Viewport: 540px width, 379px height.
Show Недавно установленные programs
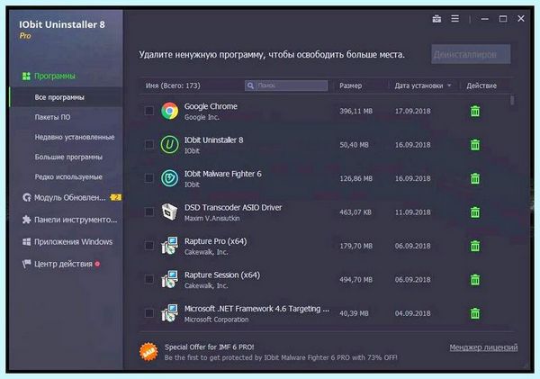coord(75,137)
